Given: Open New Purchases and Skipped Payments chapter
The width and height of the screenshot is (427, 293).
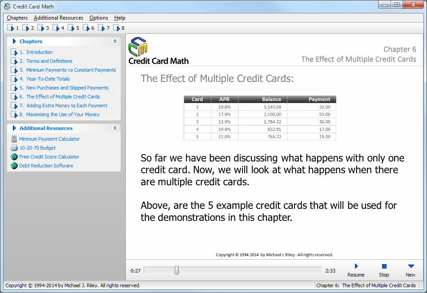Looking at the screenshot, I should (x=64, y=88).
